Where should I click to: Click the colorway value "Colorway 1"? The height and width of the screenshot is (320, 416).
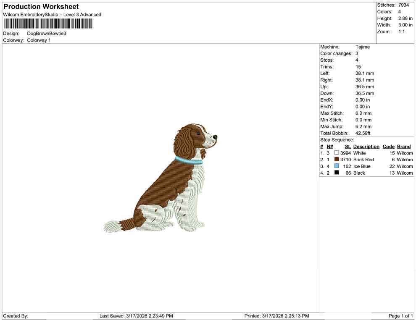pos(39,40)
